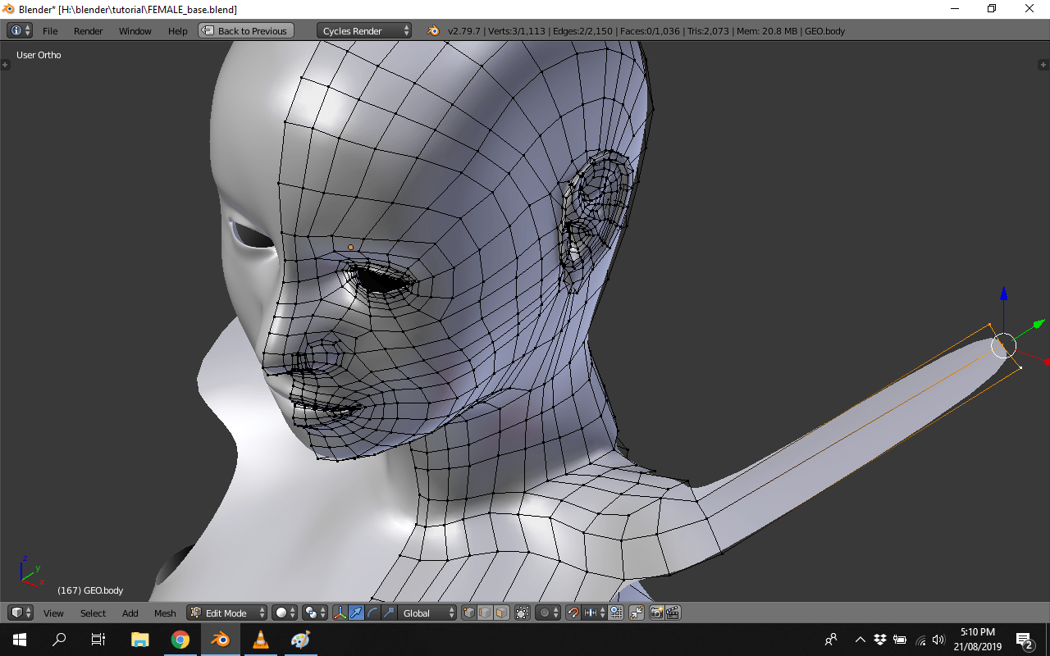Switch to vertex select mode
This screenshot has height=656, width=1050.
point(469,613)
